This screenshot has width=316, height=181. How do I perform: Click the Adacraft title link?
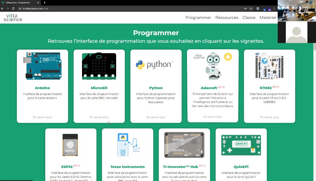point(209,88)
